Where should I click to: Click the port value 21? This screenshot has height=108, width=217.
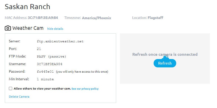(39, 49)
